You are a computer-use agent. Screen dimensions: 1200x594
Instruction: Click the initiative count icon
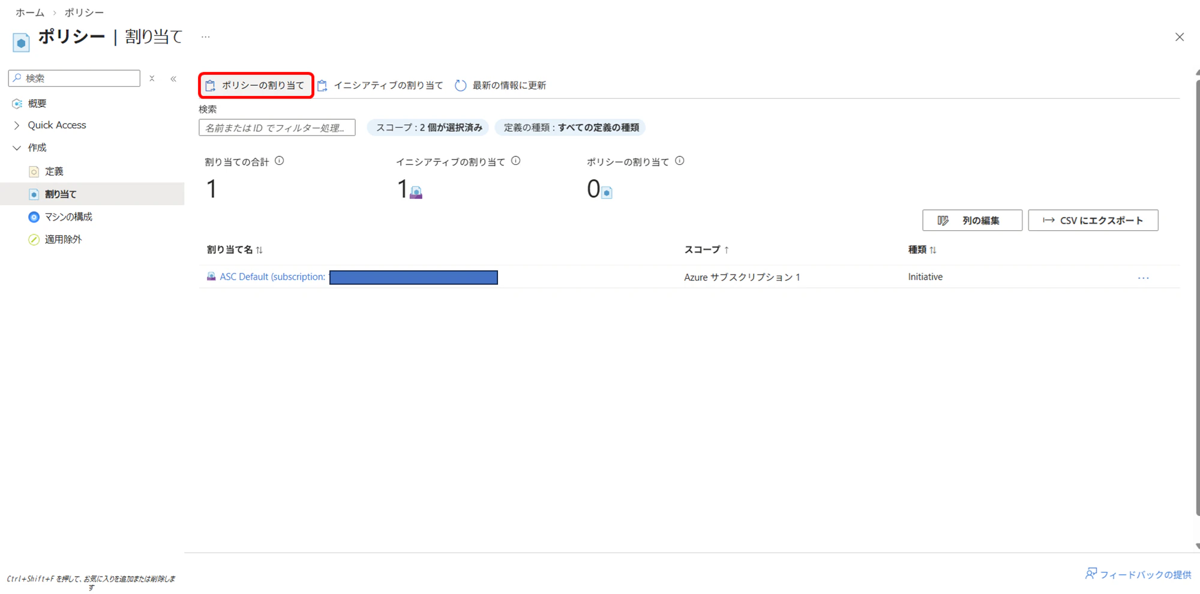(416, 192)
